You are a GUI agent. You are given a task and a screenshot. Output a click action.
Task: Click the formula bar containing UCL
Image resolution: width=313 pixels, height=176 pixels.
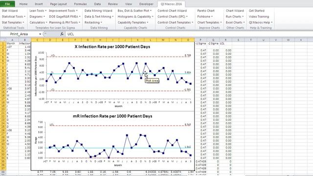(189, 34)
